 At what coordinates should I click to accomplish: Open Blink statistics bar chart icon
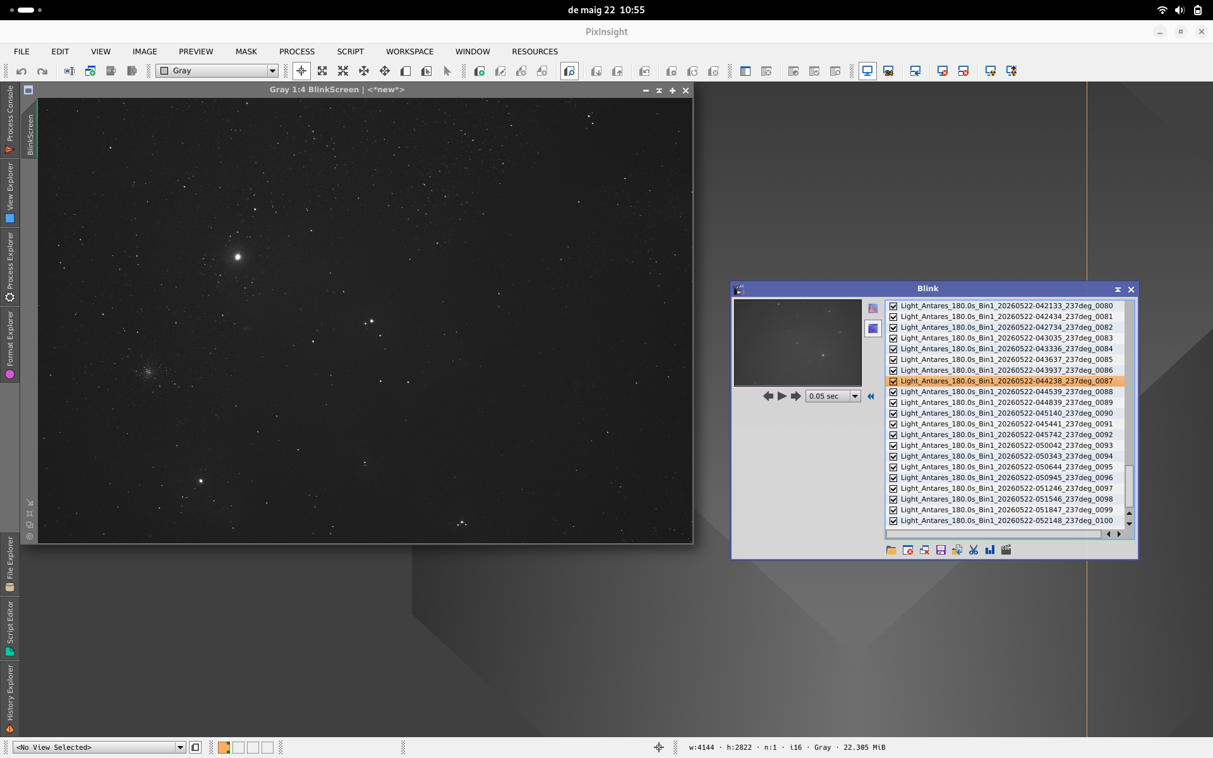990,550
